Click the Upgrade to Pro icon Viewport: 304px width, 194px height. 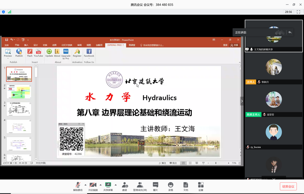tap(66, 53)
